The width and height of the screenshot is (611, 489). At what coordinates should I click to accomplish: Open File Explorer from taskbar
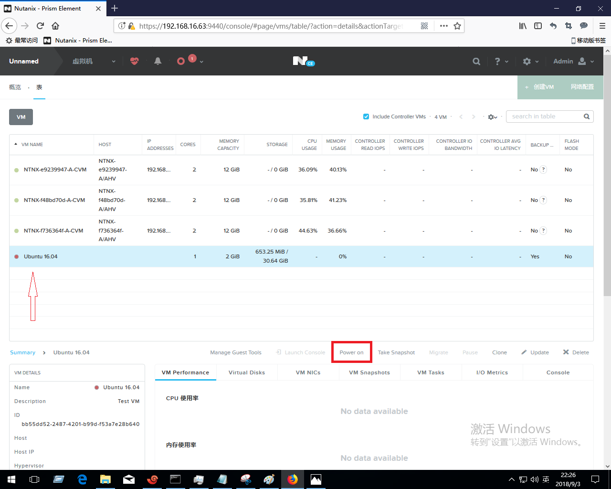tap(105, 479)
